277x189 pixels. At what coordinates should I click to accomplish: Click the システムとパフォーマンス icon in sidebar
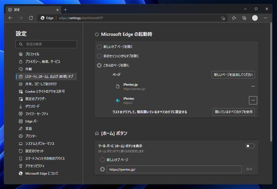coord(21,144)
